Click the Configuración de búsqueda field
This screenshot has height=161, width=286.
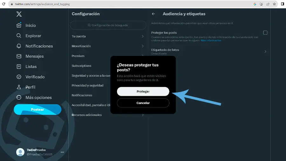108,25
